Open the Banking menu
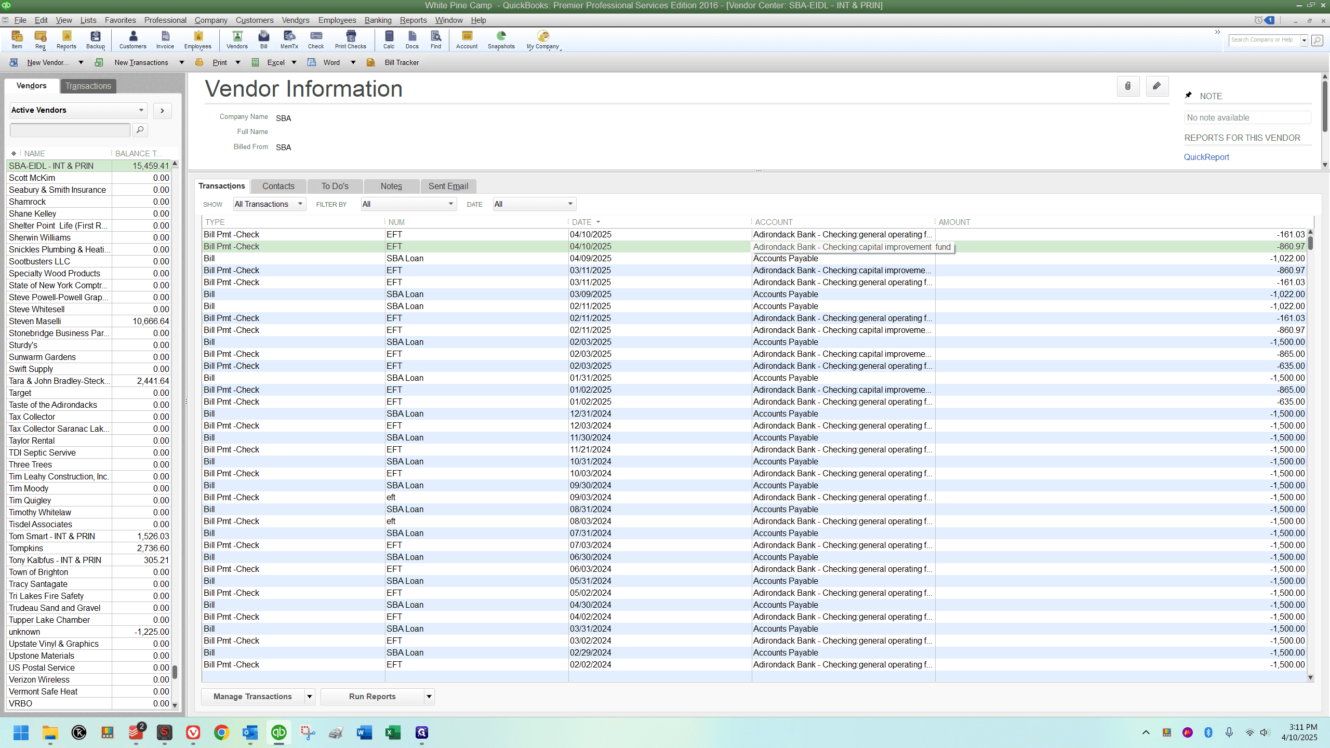 tap(378, 20)
